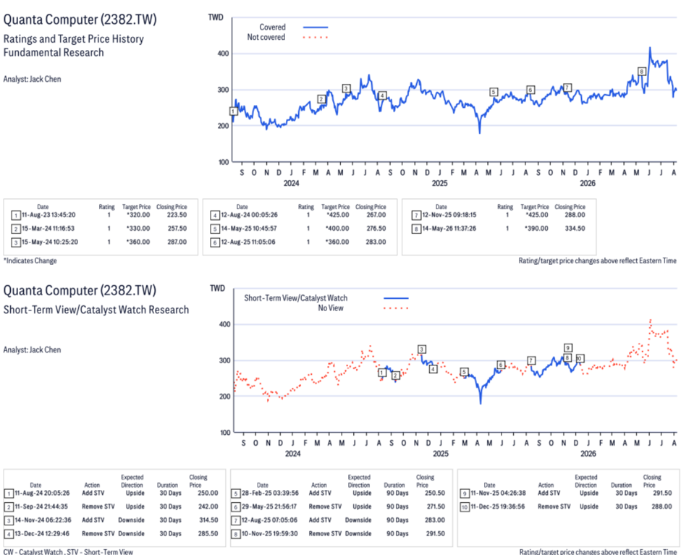Click the 'Ratings and Target Price History' subtitle
Viewport: 681px width, 555px height.
(73, 39)
